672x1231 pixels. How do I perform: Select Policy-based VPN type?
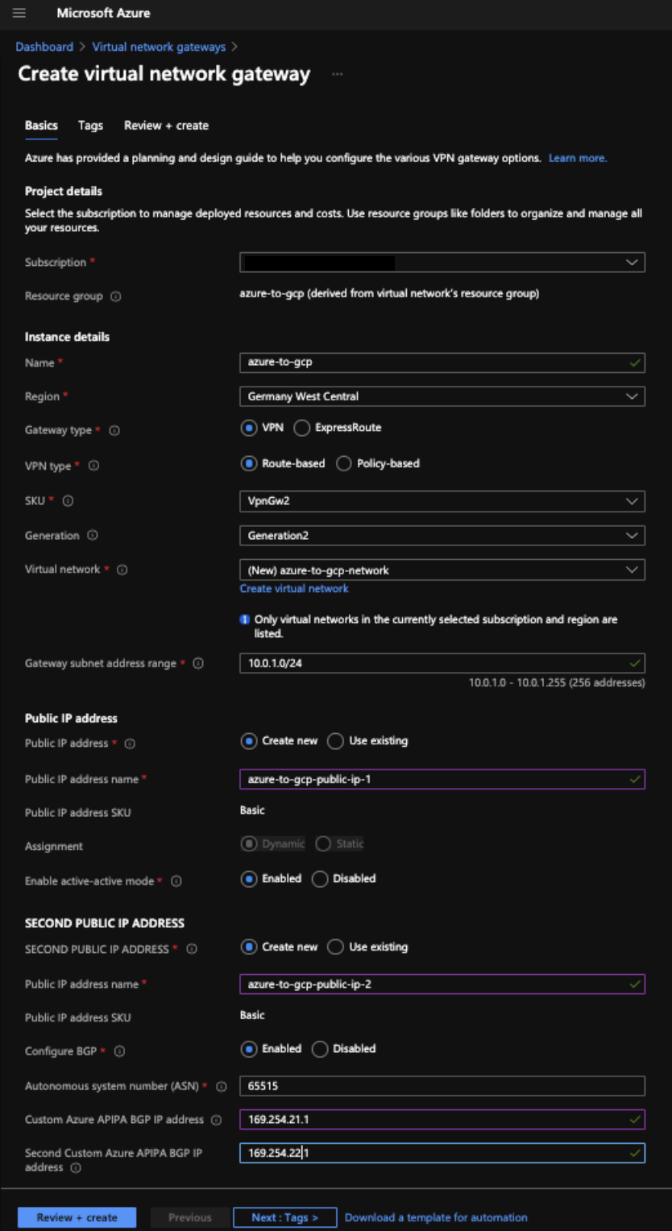pyautogui.click(x=344, y=464)
